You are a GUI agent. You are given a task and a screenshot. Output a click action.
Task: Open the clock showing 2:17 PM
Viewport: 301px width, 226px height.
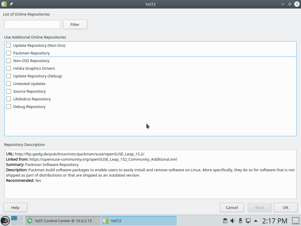tap(275, 221)
